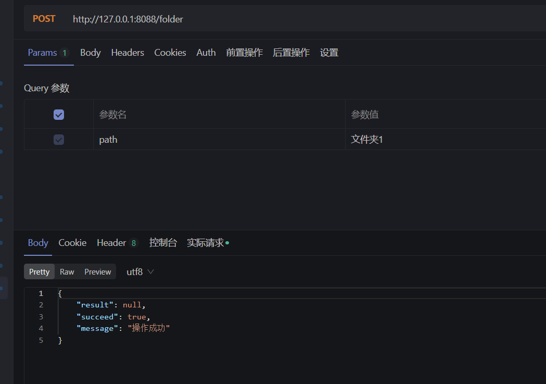View the response Cookie tab
Image resolution: width=546 pixels, height=384 pixels.
click(72, 242)
